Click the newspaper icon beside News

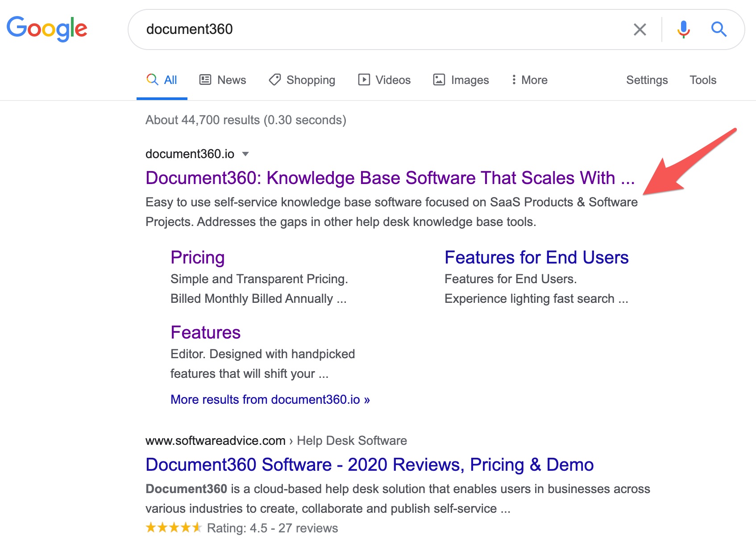(x=204, y=80)
